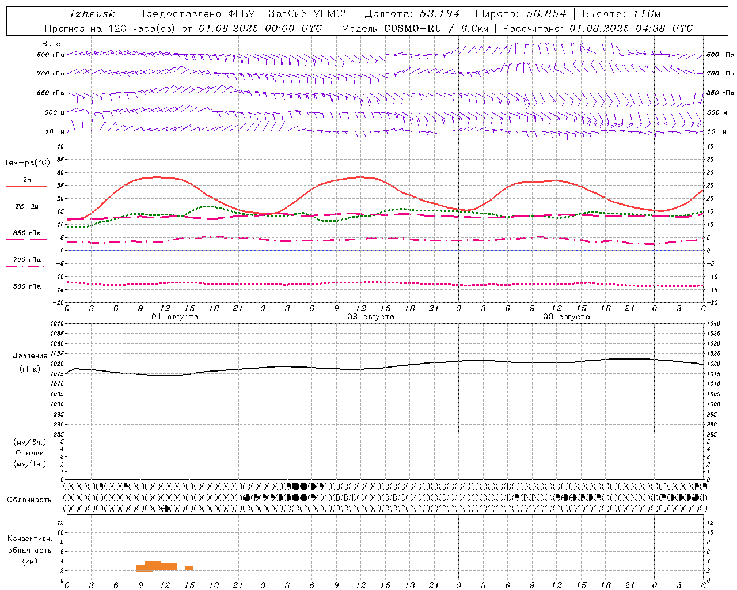Screen dimensions: 737x590
Task: Click the Тем-ра(°C) temperature axis title
Action: tap(27, 163)
